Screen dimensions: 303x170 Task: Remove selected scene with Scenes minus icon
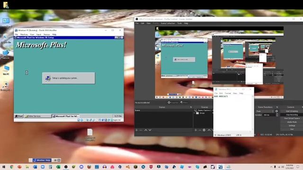pyautogui.click(x=141, y=130)
